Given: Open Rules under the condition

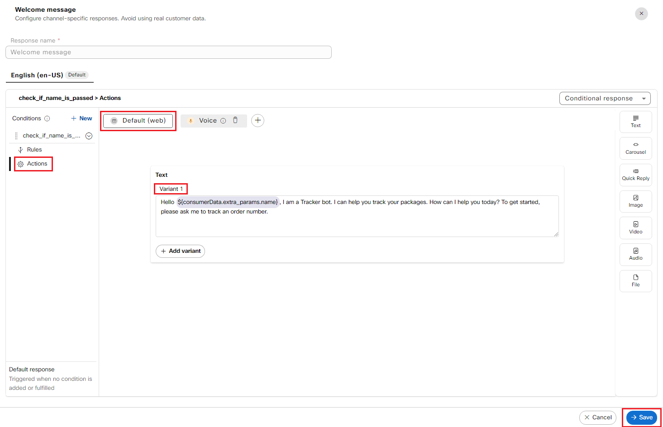Looking at the screenshot, I should (x=34, y=150).
